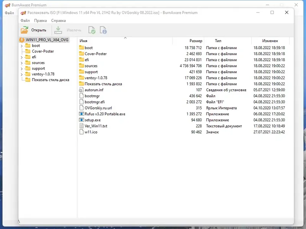Click the type Текстовый документ

(x=224, y=126)
